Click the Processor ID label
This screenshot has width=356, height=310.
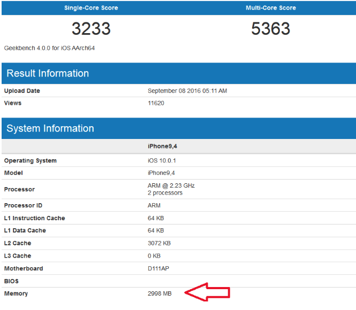[23, 205]
